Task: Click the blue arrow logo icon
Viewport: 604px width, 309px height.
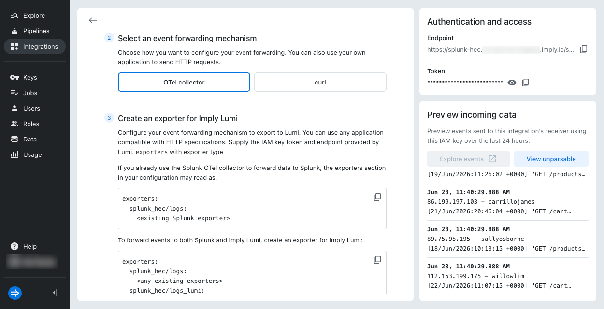Action: point(15,293)
